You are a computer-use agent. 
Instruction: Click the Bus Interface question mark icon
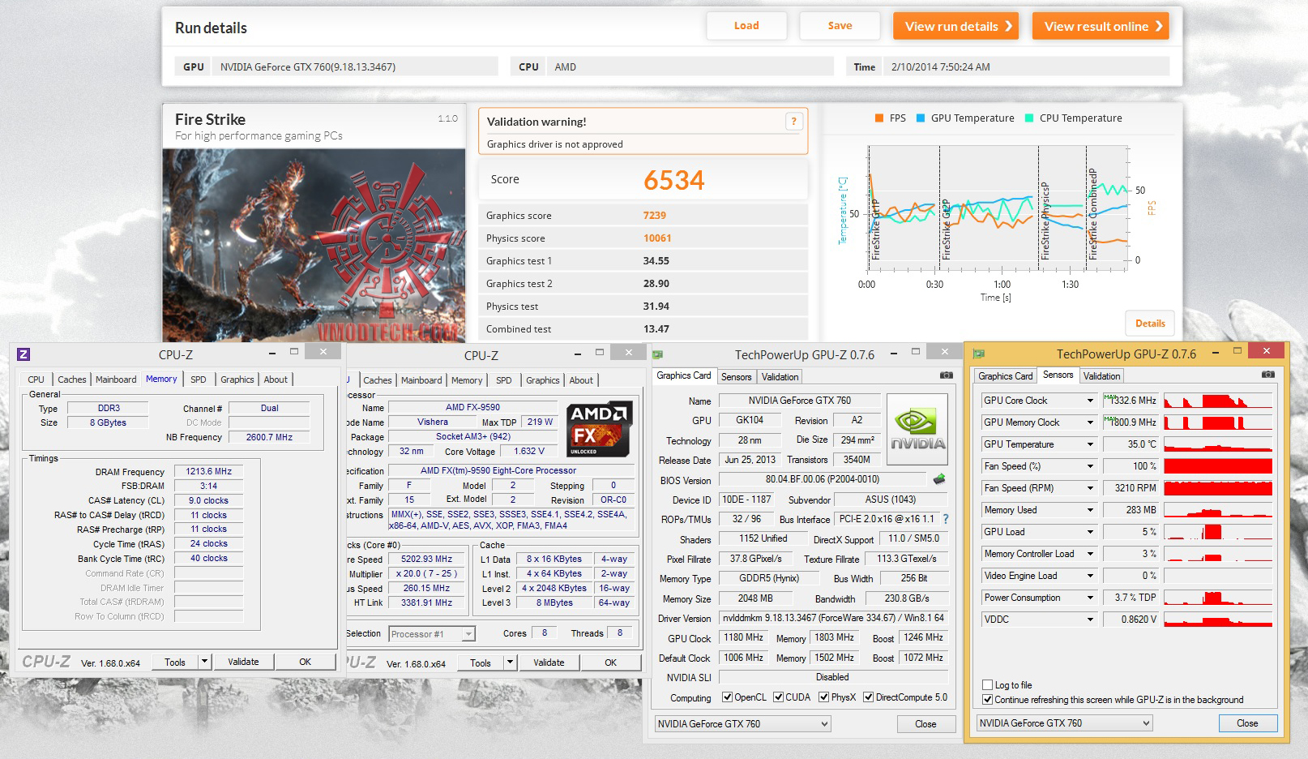pyautogui.click(x=946, y=519)
